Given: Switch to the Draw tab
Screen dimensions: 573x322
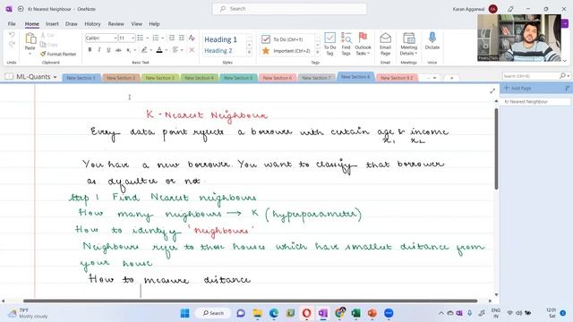Looking at the screenshot, I should (72, 24).
